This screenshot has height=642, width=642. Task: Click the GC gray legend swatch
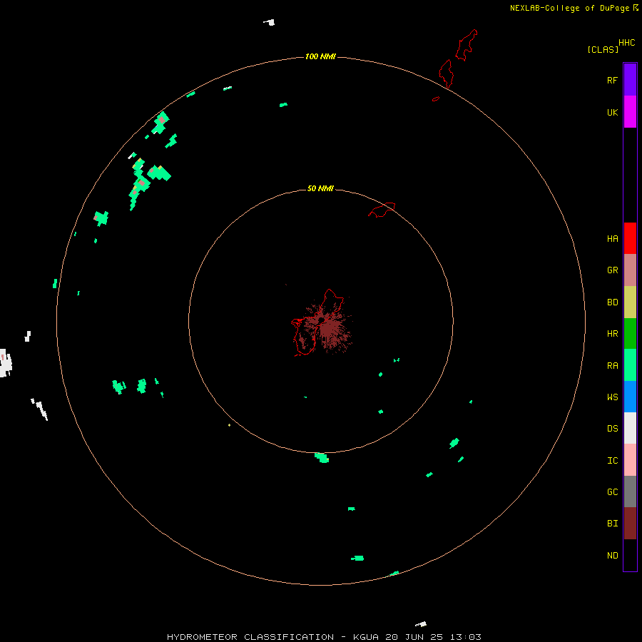pos(630,491)
